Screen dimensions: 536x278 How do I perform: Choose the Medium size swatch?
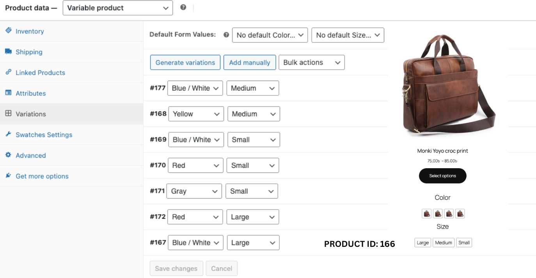click(443, 243)
